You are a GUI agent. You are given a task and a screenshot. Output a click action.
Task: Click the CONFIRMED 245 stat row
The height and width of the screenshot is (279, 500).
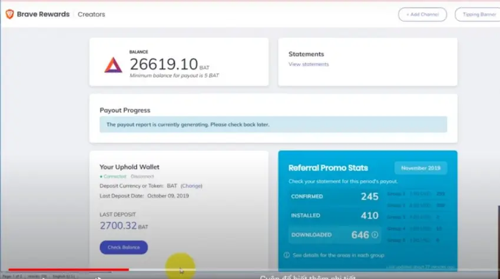(335, 197)
